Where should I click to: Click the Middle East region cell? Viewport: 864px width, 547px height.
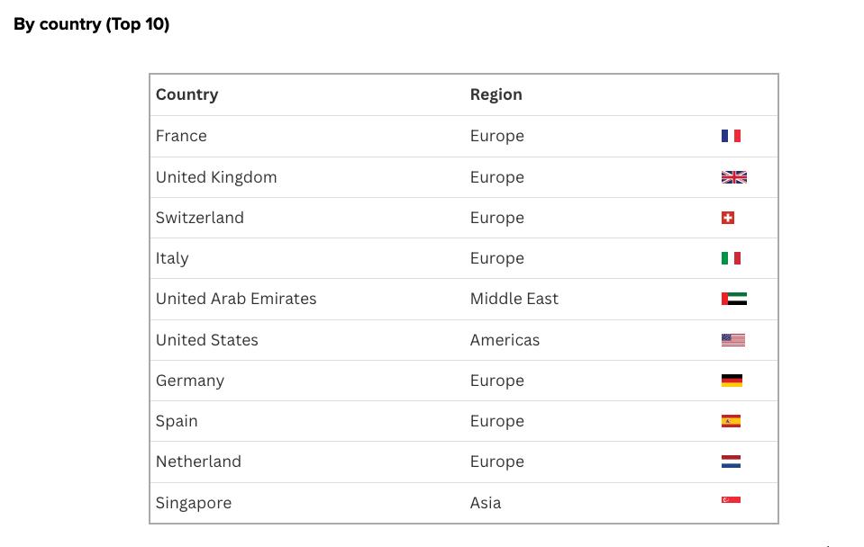click(514, 299)
